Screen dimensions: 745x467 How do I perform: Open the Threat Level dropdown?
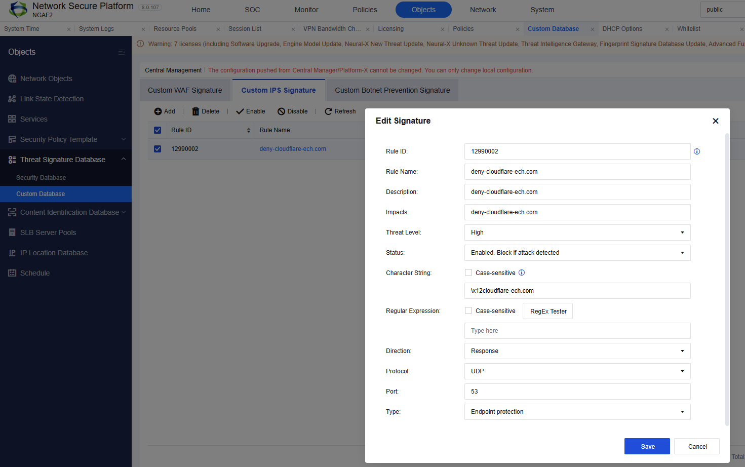point(577,232)
